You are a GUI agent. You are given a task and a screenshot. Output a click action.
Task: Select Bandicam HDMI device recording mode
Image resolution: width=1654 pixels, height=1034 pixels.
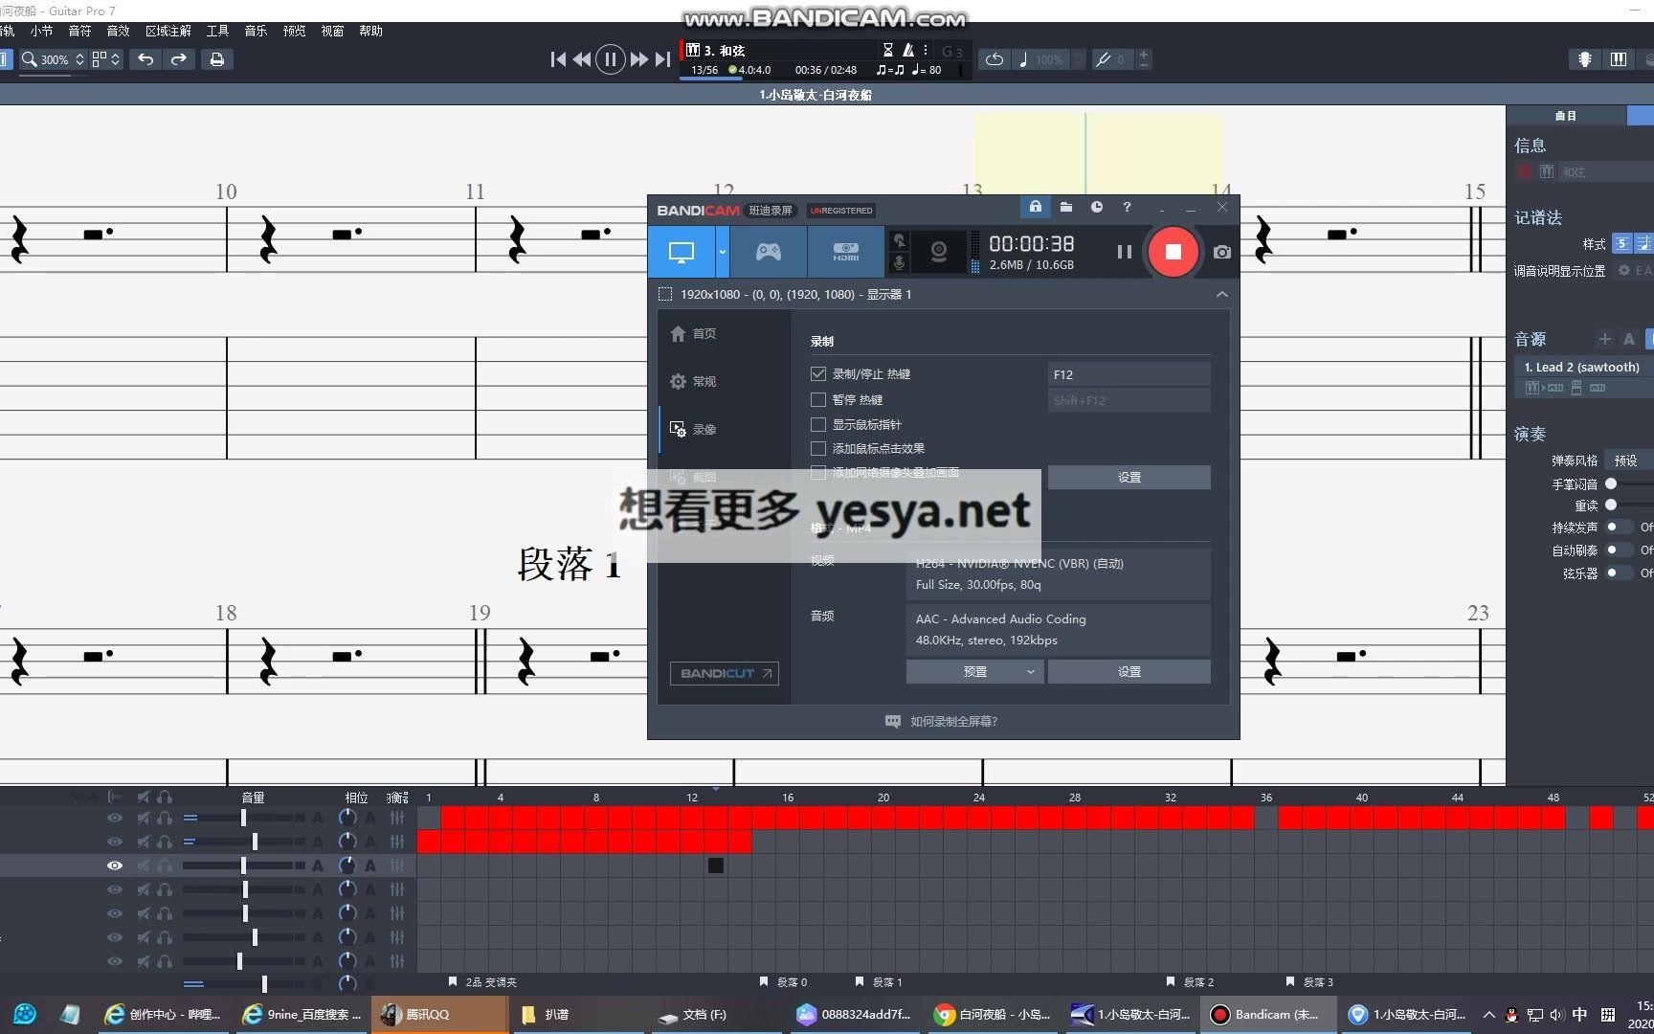pos(846,252)
